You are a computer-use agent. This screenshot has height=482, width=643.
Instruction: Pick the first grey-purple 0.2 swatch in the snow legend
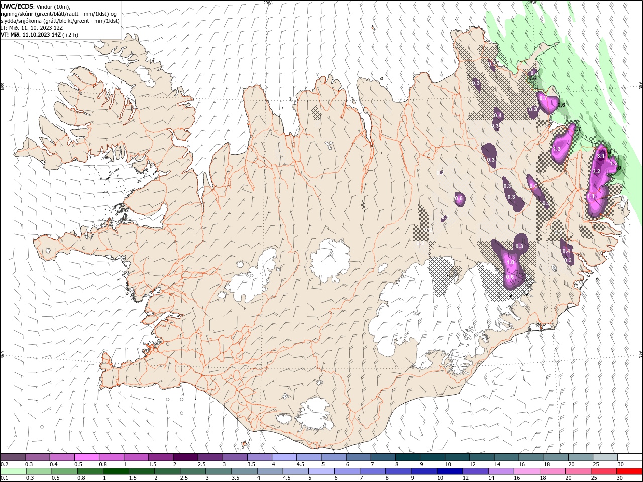(x=13, y=457)
